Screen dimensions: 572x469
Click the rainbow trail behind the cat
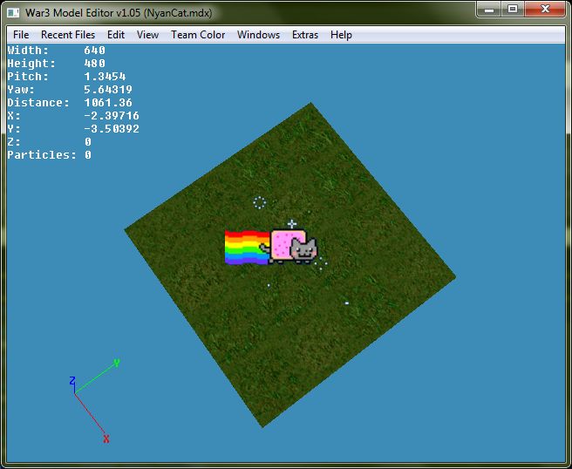247,247
